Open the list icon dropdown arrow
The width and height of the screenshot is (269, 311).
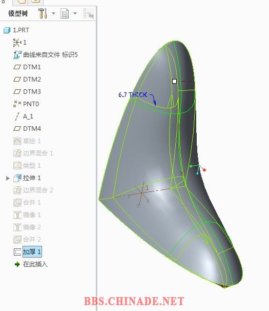[75, 13]
